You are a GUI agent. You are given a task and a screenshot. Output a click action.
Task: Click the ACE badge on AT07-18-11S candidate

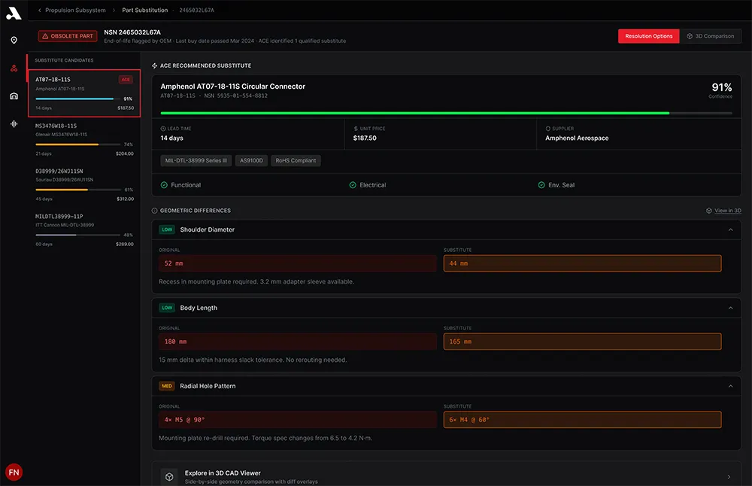(126, 80)
